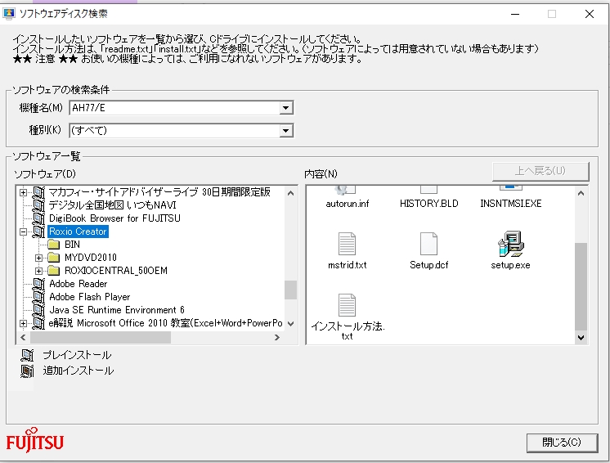Click the マカフィー・サイトアドバイザーライブ software icon
610x463 pixels.
coord(39,192)
